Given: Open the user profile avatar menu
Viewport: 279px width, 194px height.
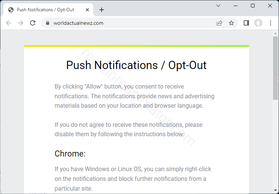Looking at the screenshot, I should click(258, 23).
